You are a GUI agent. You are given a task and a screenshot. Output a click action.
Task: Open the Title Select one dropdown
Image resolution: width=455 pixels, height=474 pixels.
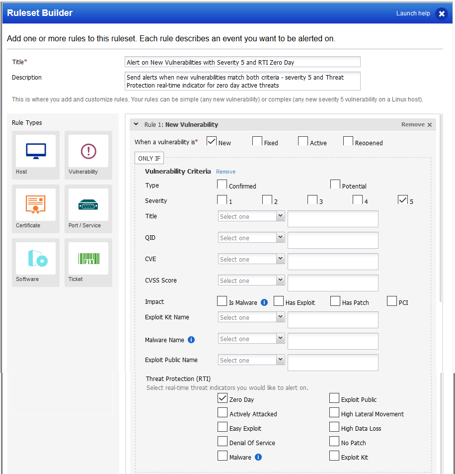tap(251, 216)
